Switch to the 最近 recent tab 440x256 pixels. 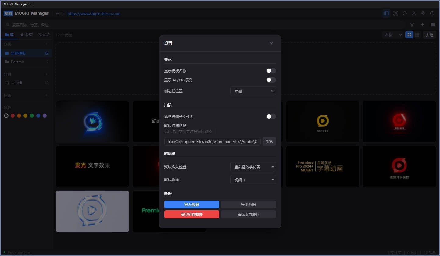44,34
